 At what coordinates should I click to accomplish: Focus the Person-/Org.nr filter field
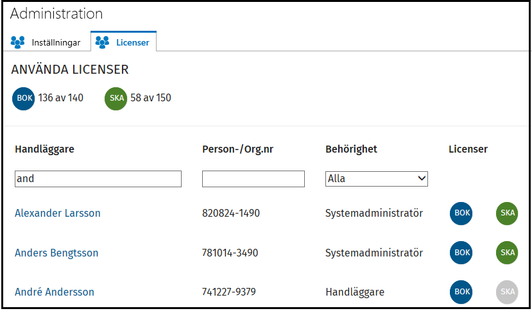[253, 179]
